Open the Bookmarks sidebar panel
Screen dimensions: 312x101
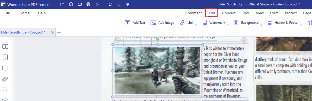click(x=5, y=57)
